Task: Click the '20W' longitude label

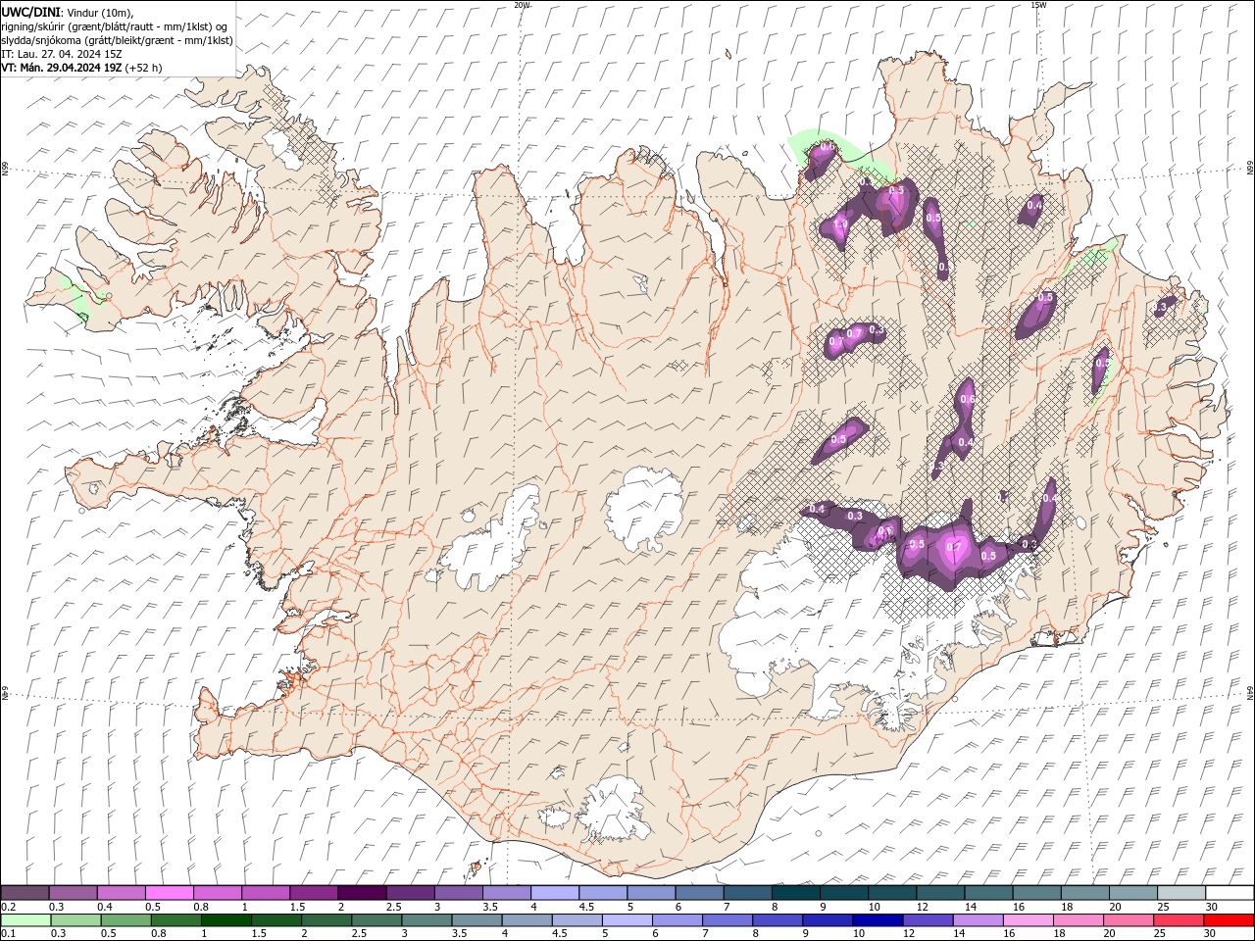Action: pos(522,5)
